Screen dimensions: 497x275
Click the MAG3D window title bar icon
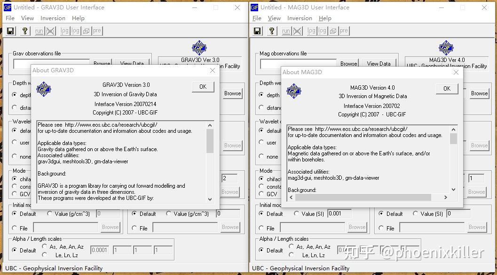pyautogui.click(x=254, y=8)
